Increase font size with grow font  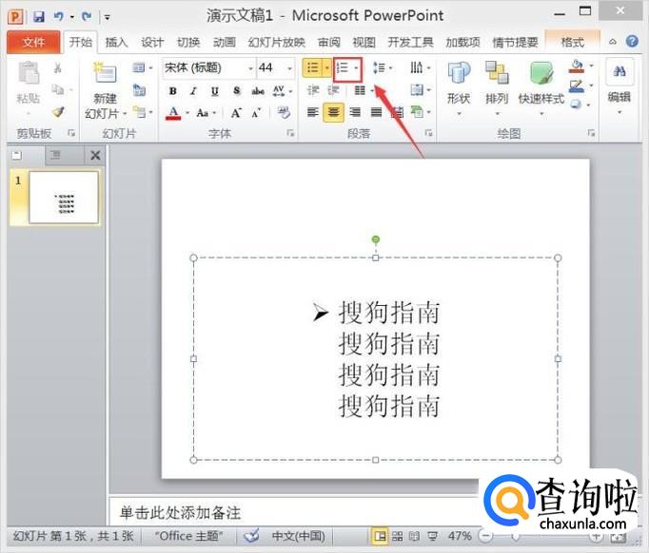coord(236,112)
